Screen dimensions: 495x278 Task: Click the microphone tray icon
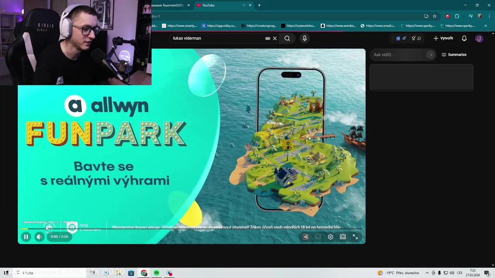tap(439, 273)
